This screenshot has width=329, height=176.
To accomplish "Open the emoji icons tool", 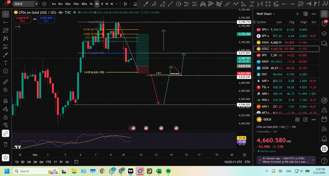I will pos(5,71).
